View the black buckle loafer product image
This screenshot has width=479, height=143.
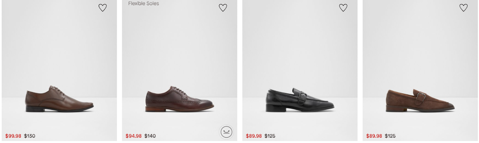pyautogui.click(x=300, y=100)
